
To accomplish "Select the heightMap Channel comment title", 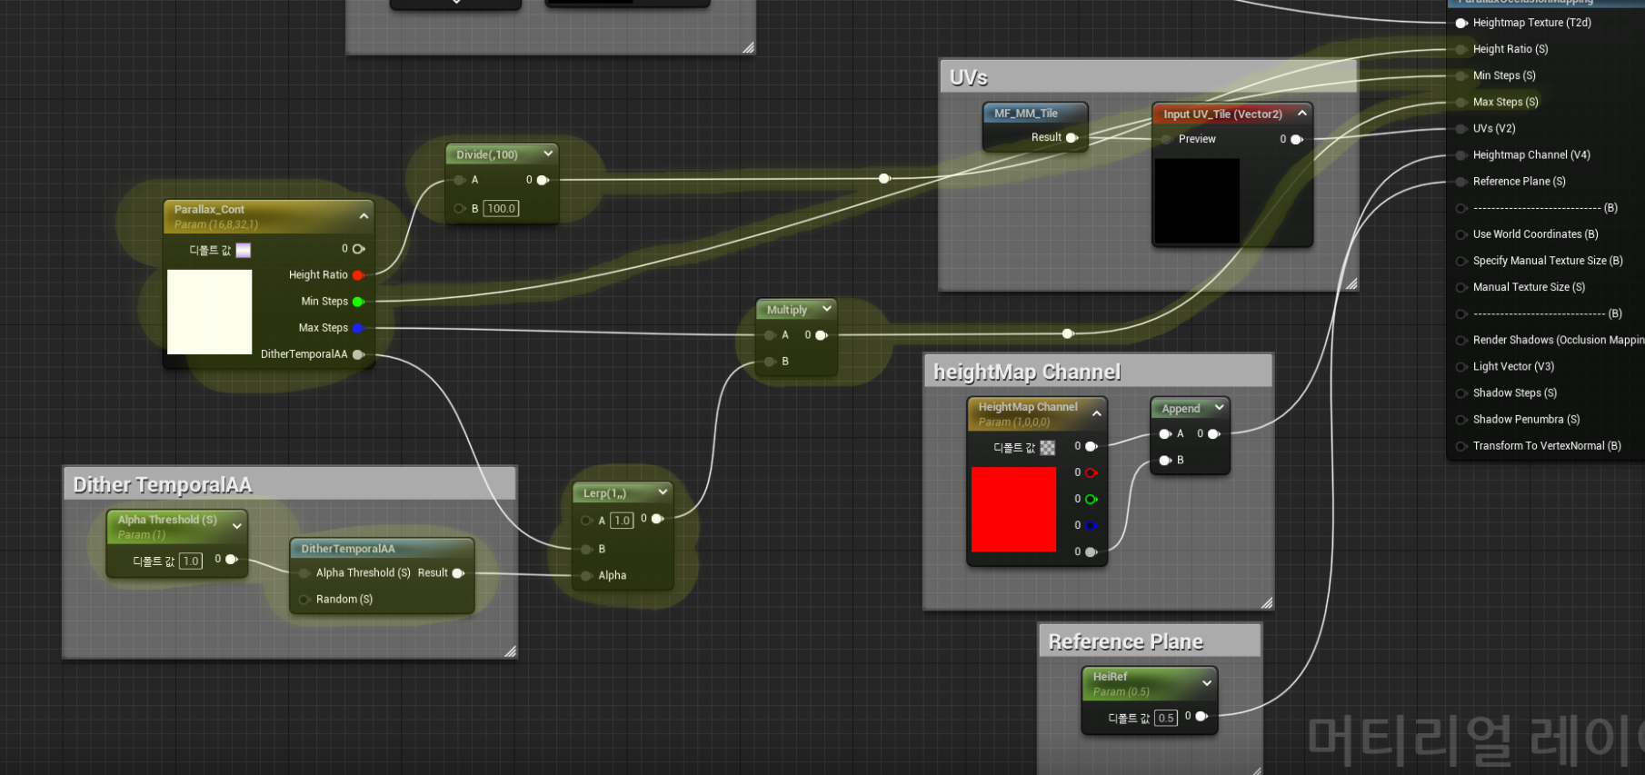I will [x=1027, y=373].
